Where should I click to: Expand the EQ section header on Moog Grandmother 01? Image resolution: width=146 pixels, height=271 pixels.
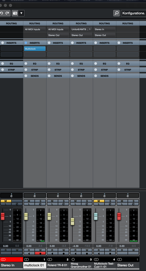point(81,64)
